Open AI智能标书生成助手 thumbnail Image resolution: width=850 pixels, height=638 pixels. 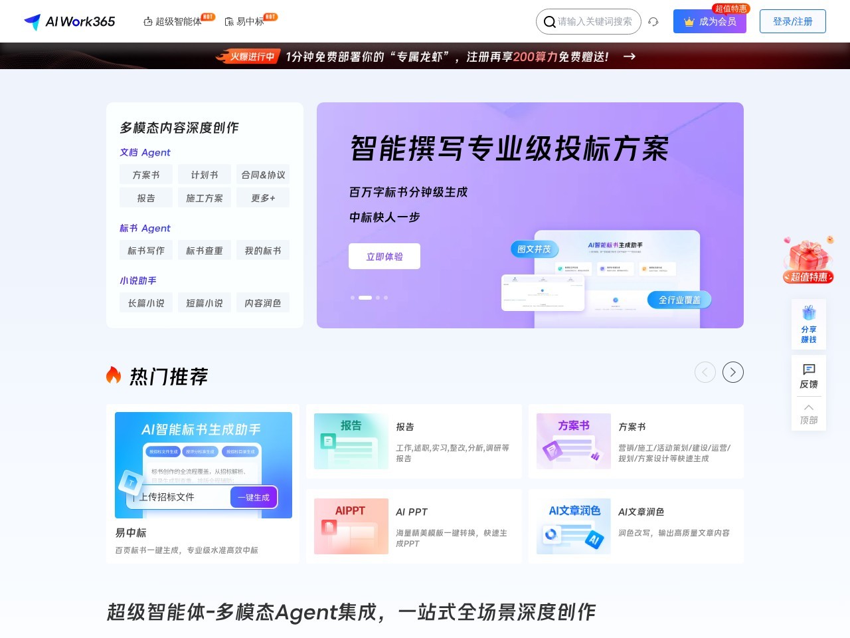[203, 465]
